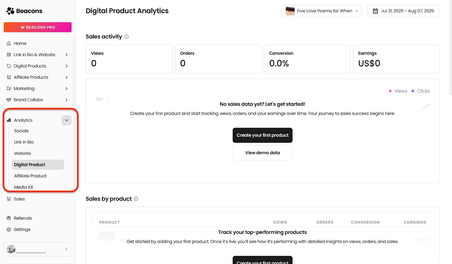Click the Sales activity info icon
Image resolution: width=452 pixels, height=264 pixels.
point(127,37)
